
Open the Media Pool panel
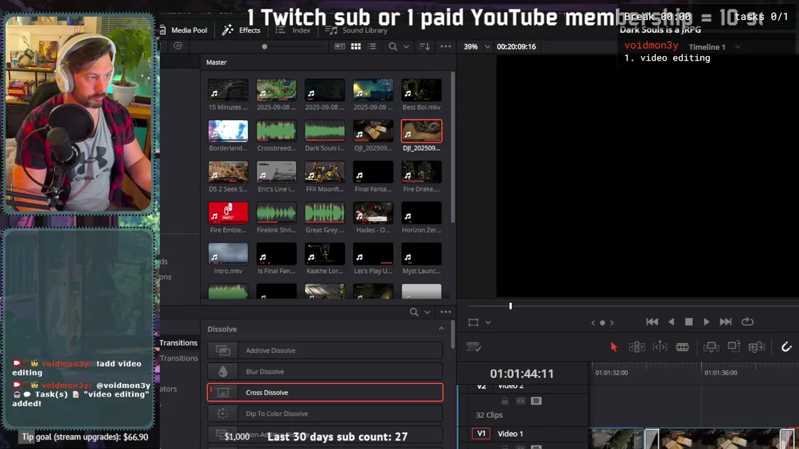(x=184, y=30)
